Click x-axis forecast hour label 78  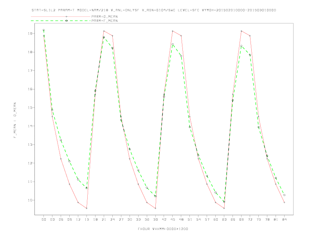click(x=267, y=219)
